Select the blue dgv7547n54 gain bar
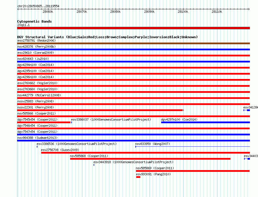 click(133, 135)
